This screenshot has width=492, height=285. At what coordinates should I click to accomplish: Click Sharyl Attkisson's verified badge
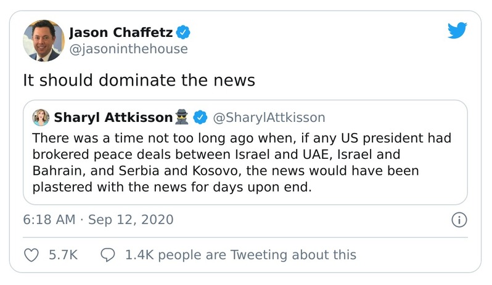(200, 116)
